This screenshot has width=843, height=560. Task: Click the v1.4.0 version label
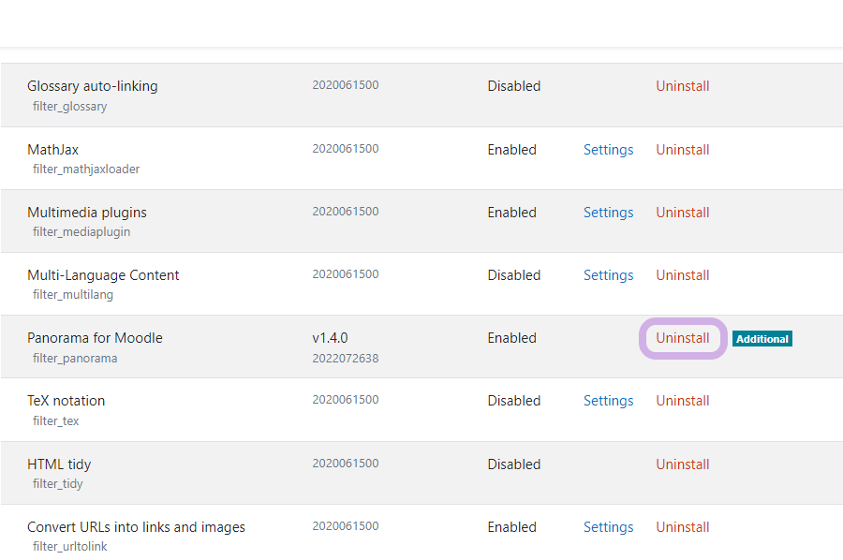pos(330,338)
